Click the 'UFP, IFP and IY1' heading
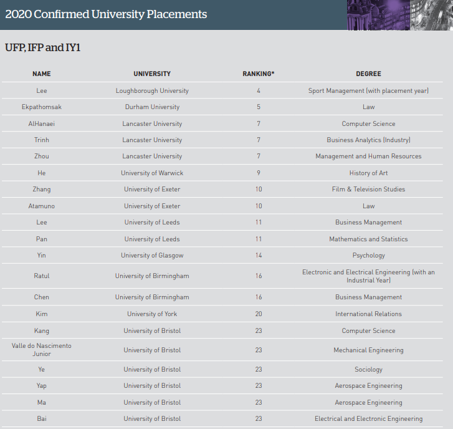The height and width of the screenshot is (429, 453). point(42,47)
